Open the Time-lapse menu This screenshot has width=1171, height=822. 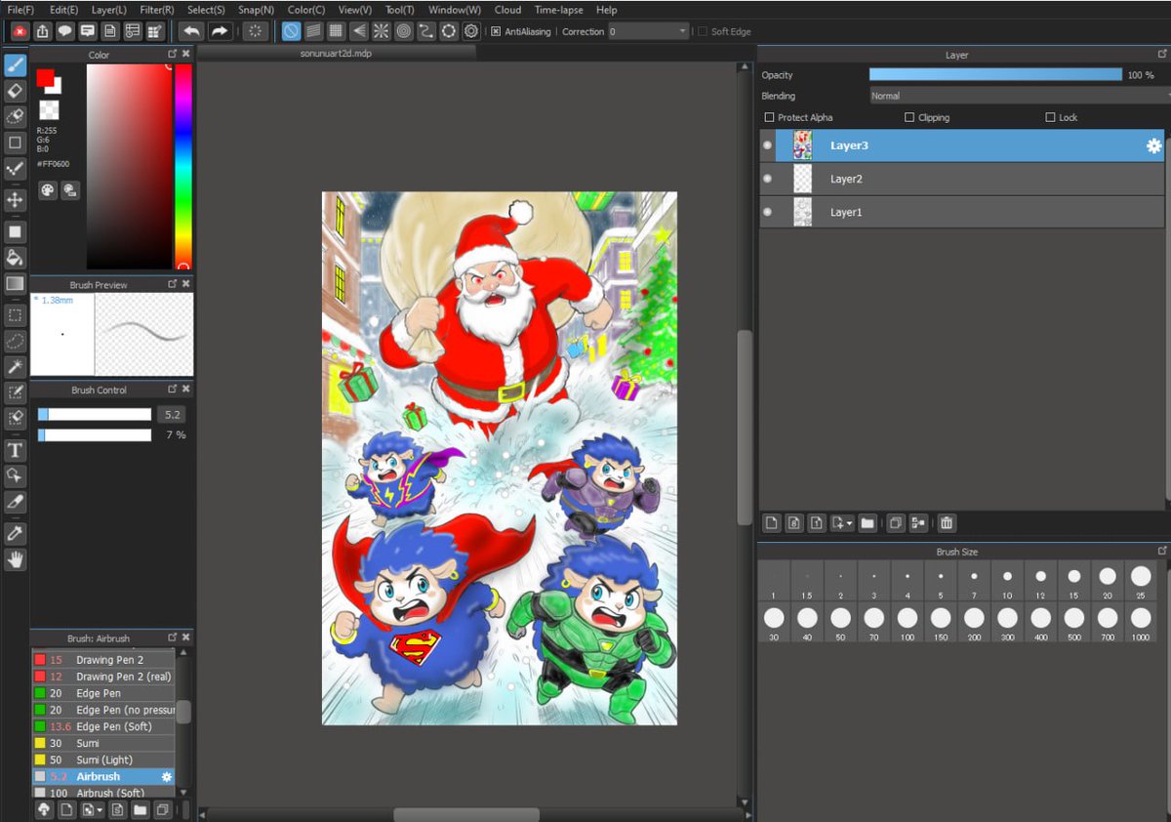(x=558, y=10)
